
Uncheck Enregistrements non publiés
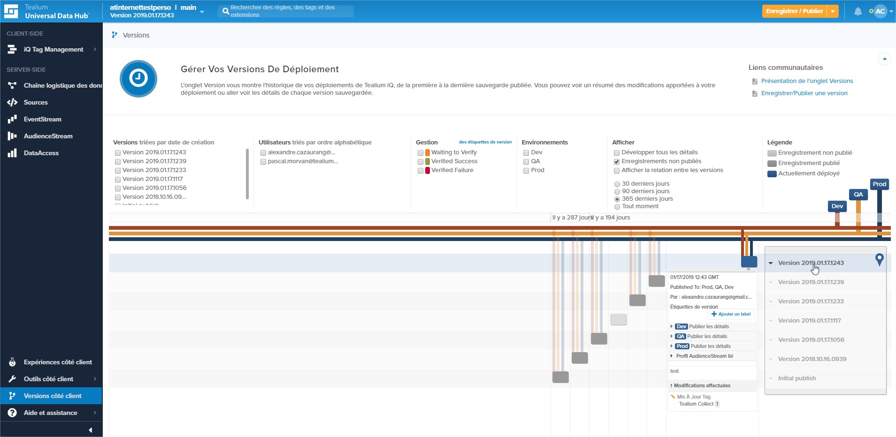617,162
